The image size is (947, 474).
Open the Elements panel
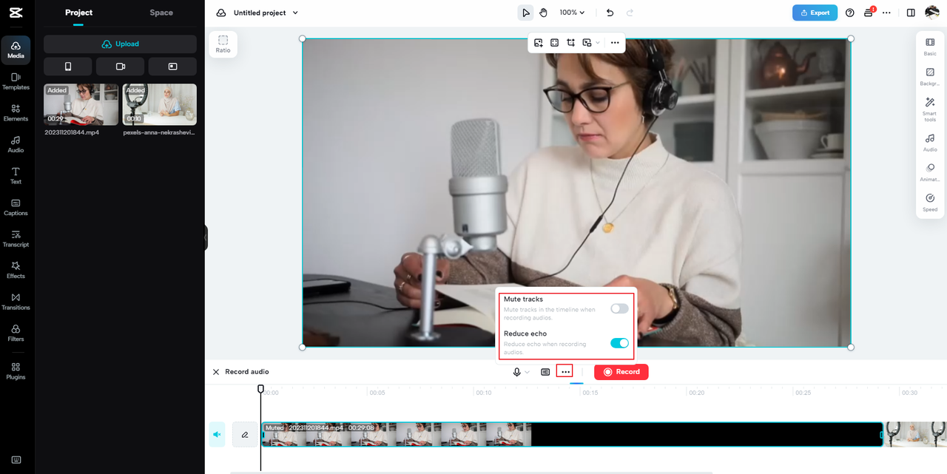(x=16, y=112)
